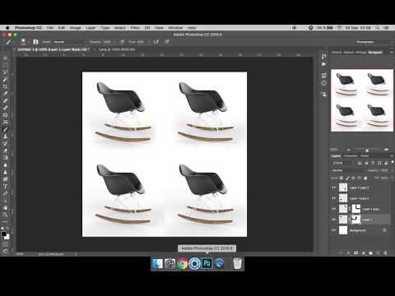This screenshot has width=395, height=296.
Task: Click the foreground color swatch
Action: click(4, 234)
